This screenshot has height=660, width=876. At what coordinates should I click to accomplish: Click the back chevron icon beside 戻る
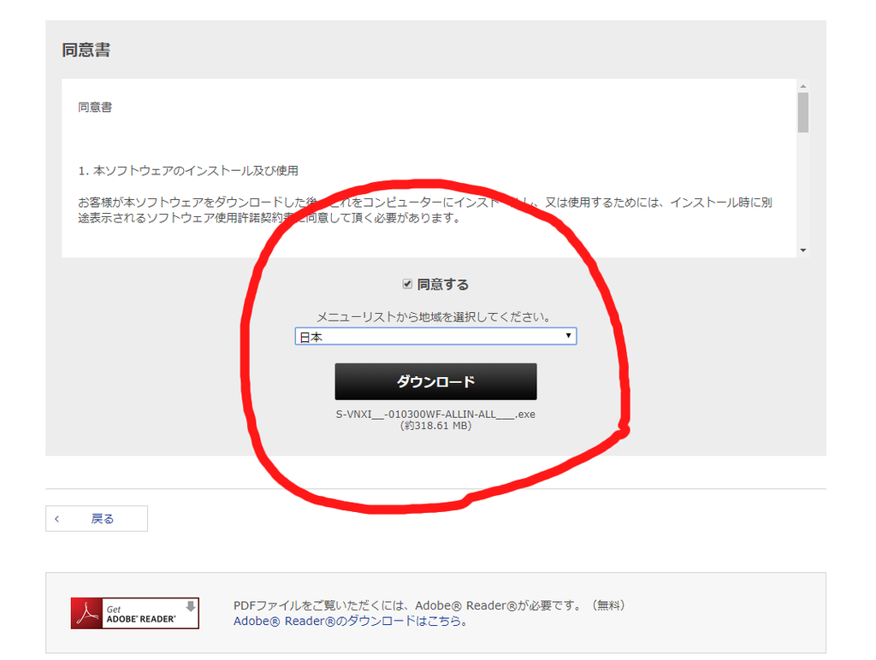point(57,519)
